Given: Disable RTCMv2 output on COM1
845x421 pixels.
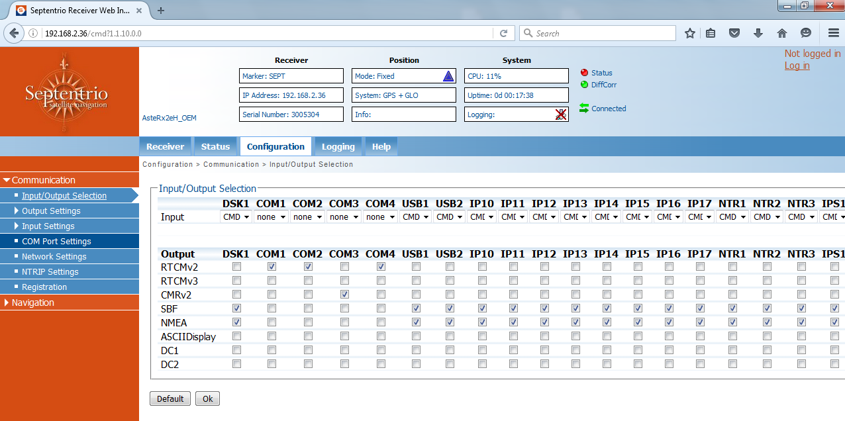Looking at the screenshot, I should (271, 267).
